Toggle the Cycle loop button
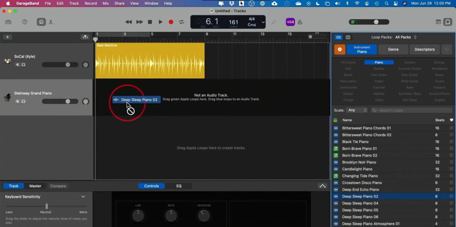The image size is (456, 227). click(182, 22)
